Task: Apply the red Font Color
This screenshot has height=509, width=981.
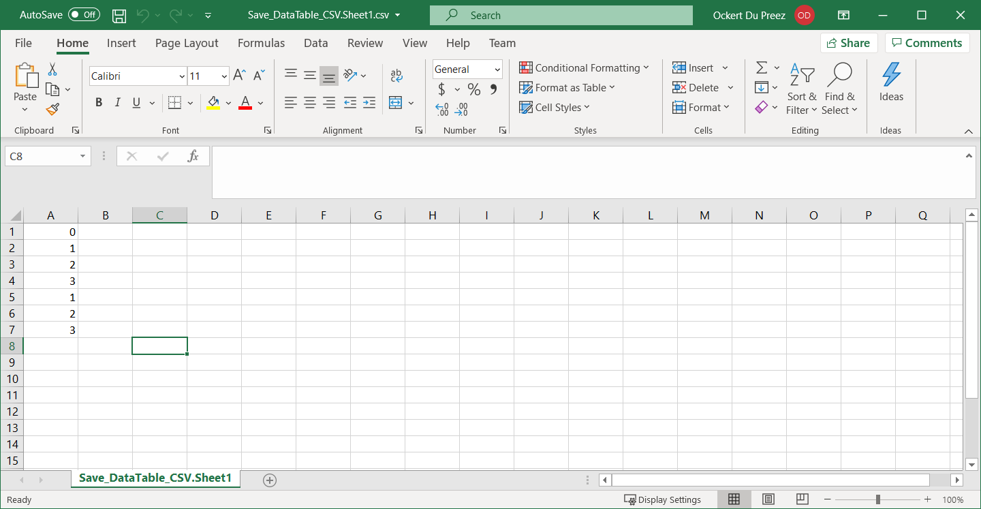Action: tap(245, 103)
